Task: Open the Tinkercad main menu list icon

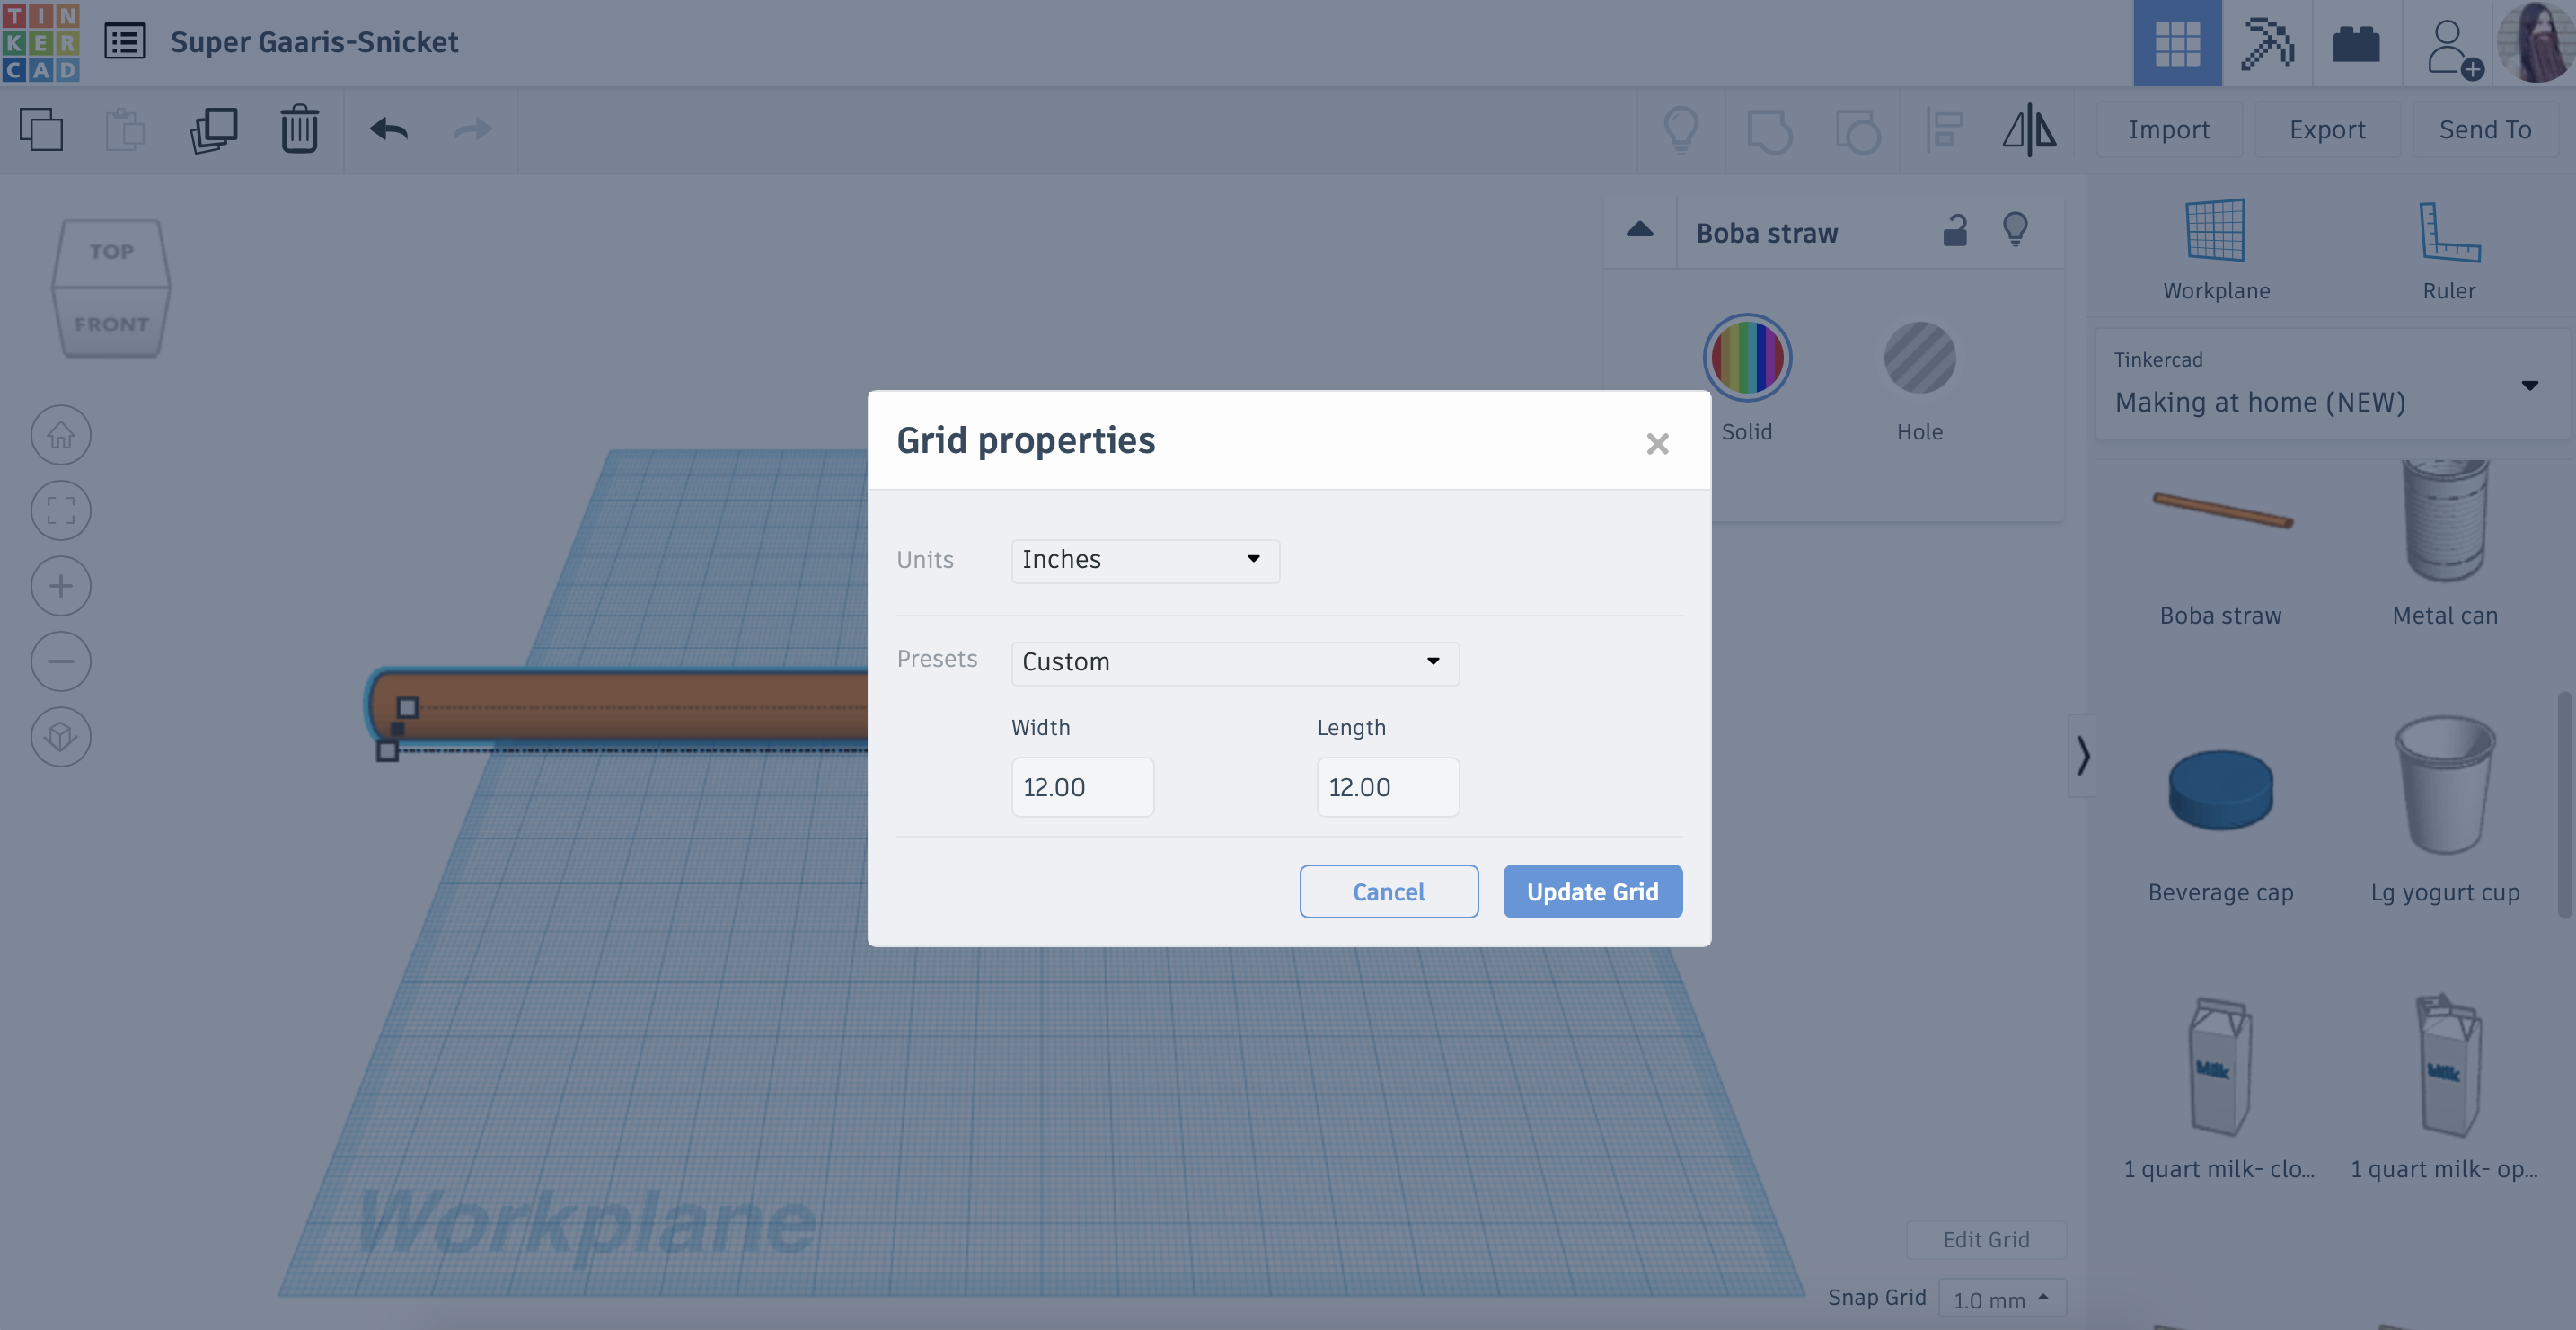Action: tap(126, 42)
